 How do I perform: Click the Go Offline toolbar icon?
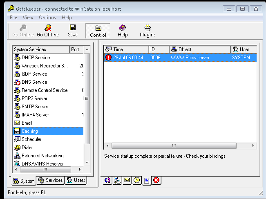(48, 28)
